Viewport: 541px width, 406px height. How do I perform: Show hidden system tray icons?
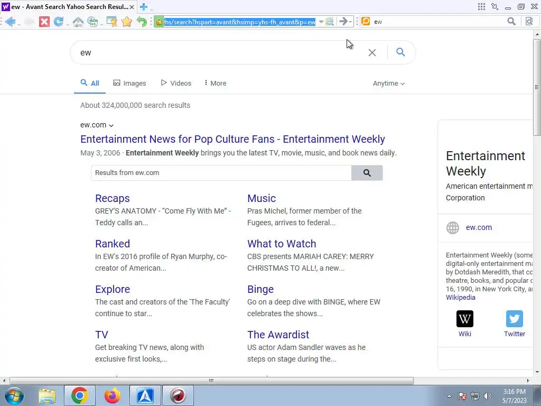coord(449,396)
